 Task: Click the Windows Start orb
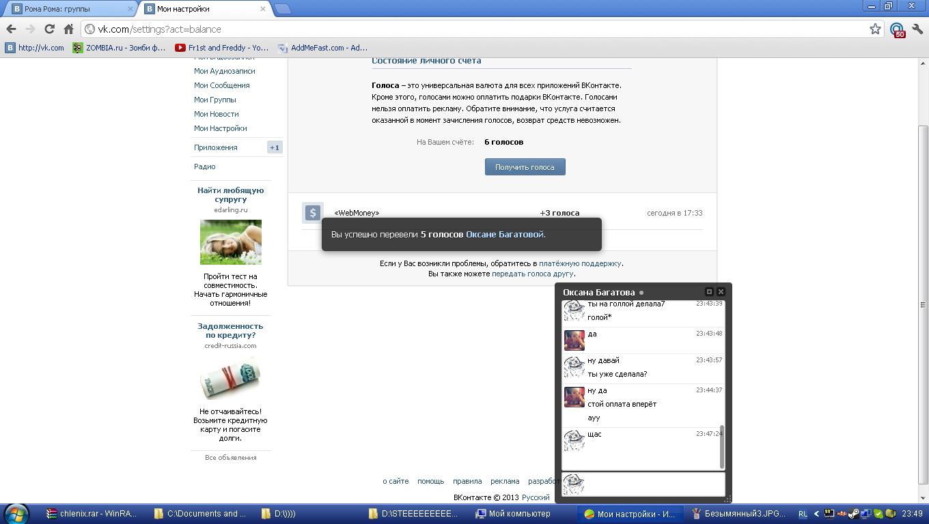(x=16, y=514)
